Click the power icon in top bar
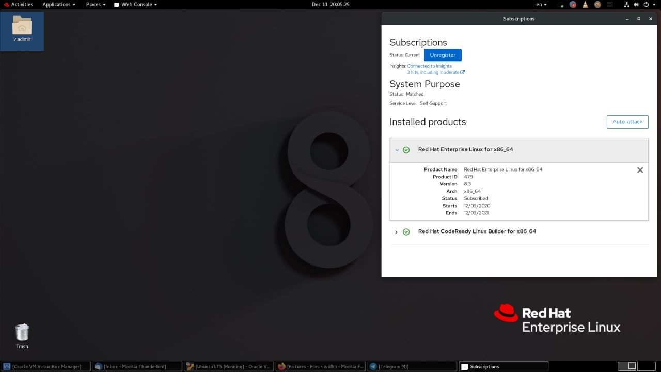Viewport: 661px width, 372px height. [x=646, y=4]
